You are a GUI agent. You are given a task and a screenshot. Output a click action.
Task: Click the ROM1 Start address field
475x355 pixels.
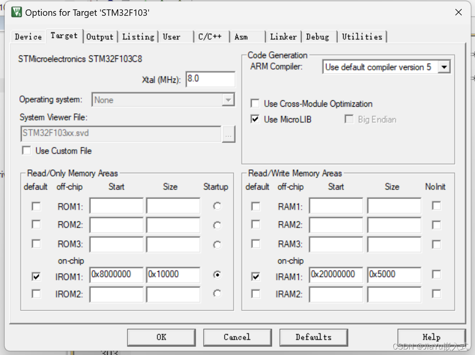point(117,206)
